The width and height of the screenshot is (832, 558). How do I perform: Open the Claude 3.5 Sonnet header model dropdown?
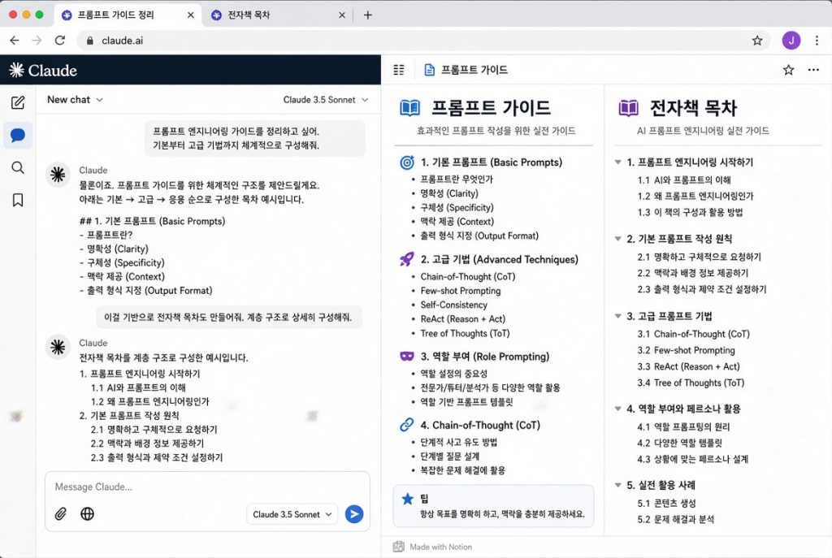326,100
